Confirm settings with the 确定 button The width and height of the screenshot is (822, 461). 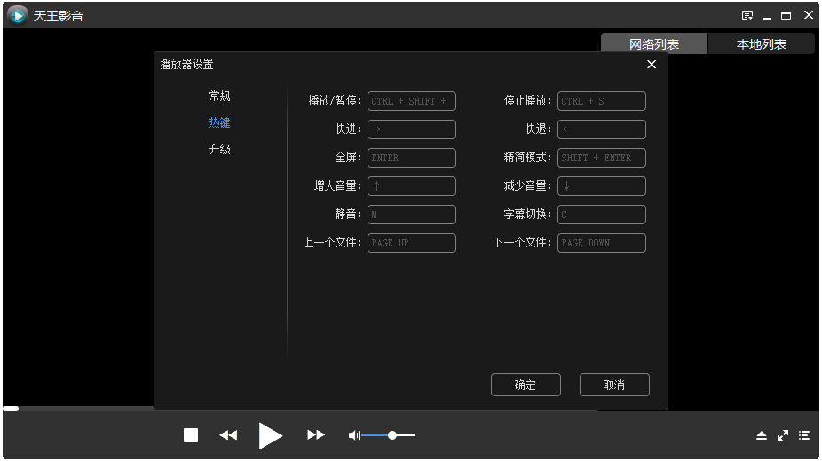[526, 385]
